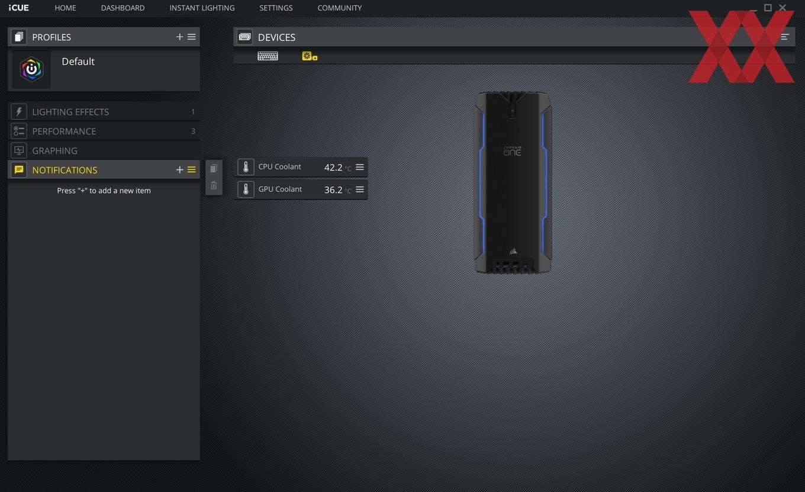Viewport: 805px width, 492px height.
Task: Click the Lighting Effects bolt icon
Action: point(19,111)
